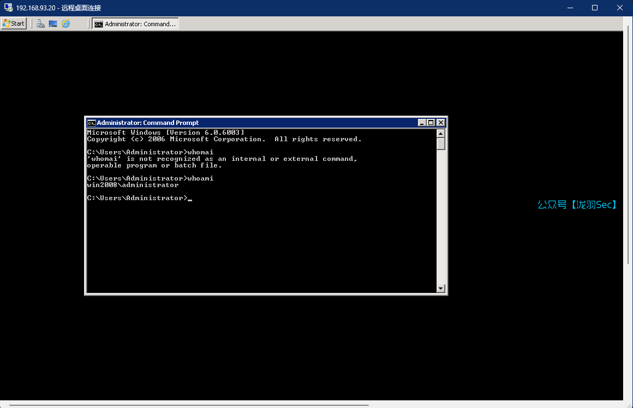Screen dimensions: 633x408
Task: Minimize the Command Prompt window
Action: pyautogui.click(x=422, y=123)
